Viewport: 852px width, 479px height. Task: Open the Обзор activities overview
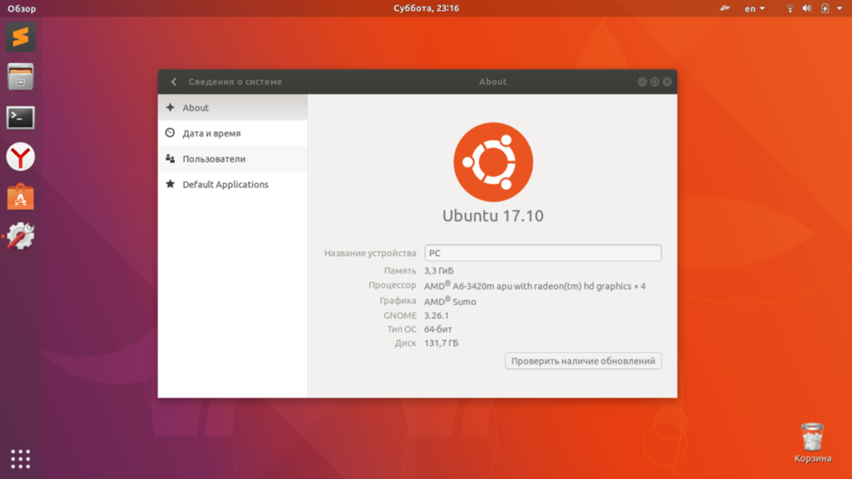pyautogui.click(x=22, y=8)
